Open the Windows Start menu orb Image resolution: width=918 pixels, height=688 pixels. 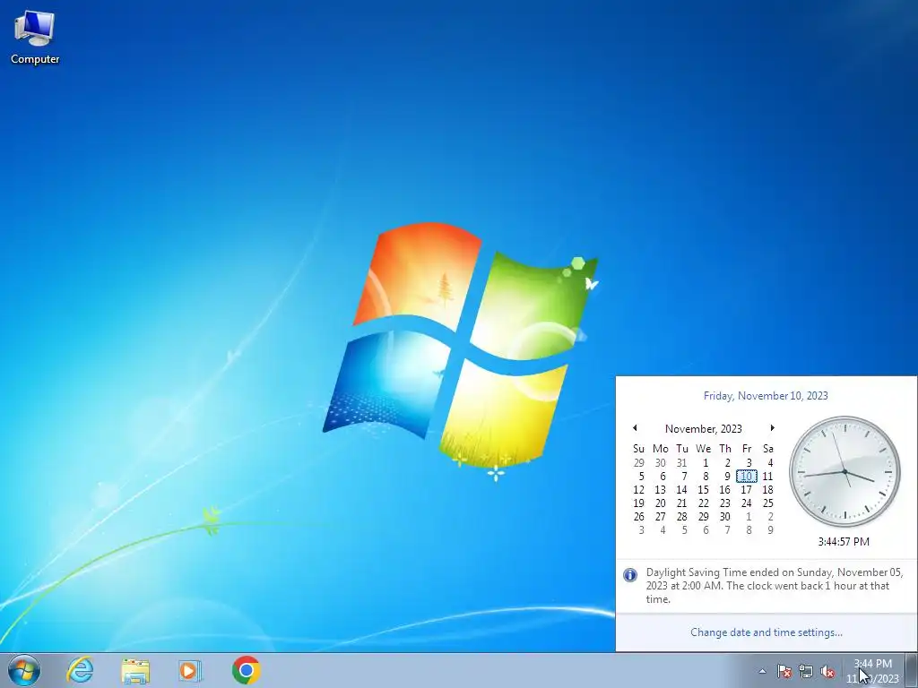tap(24, 670)
